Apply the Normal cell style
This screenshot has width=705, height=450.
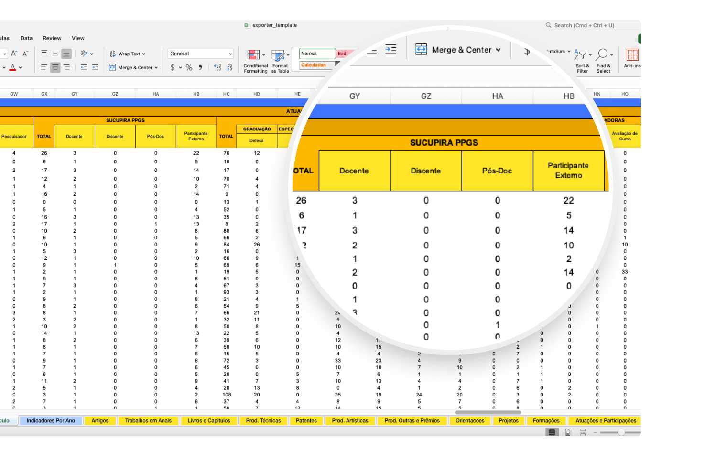pyautogui.click(x=317, y=54)
